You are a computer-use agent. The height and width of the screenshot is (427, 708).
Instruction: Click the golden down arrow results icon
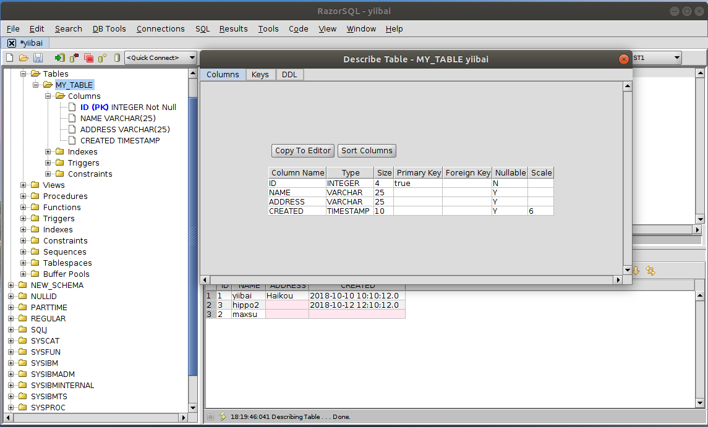tap(636, 271)
